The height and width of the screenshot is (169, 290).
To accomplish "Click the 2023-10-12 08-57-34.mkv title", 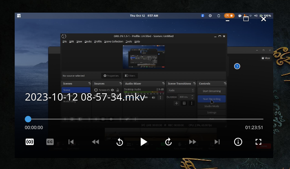I will pos(85,97).
